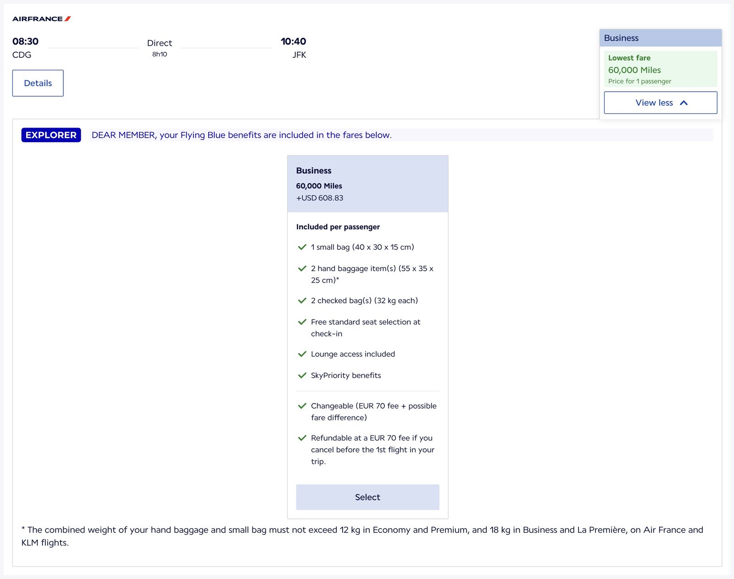Click the Included per passenger heading

pyautogui.click(x=338, y=227)
